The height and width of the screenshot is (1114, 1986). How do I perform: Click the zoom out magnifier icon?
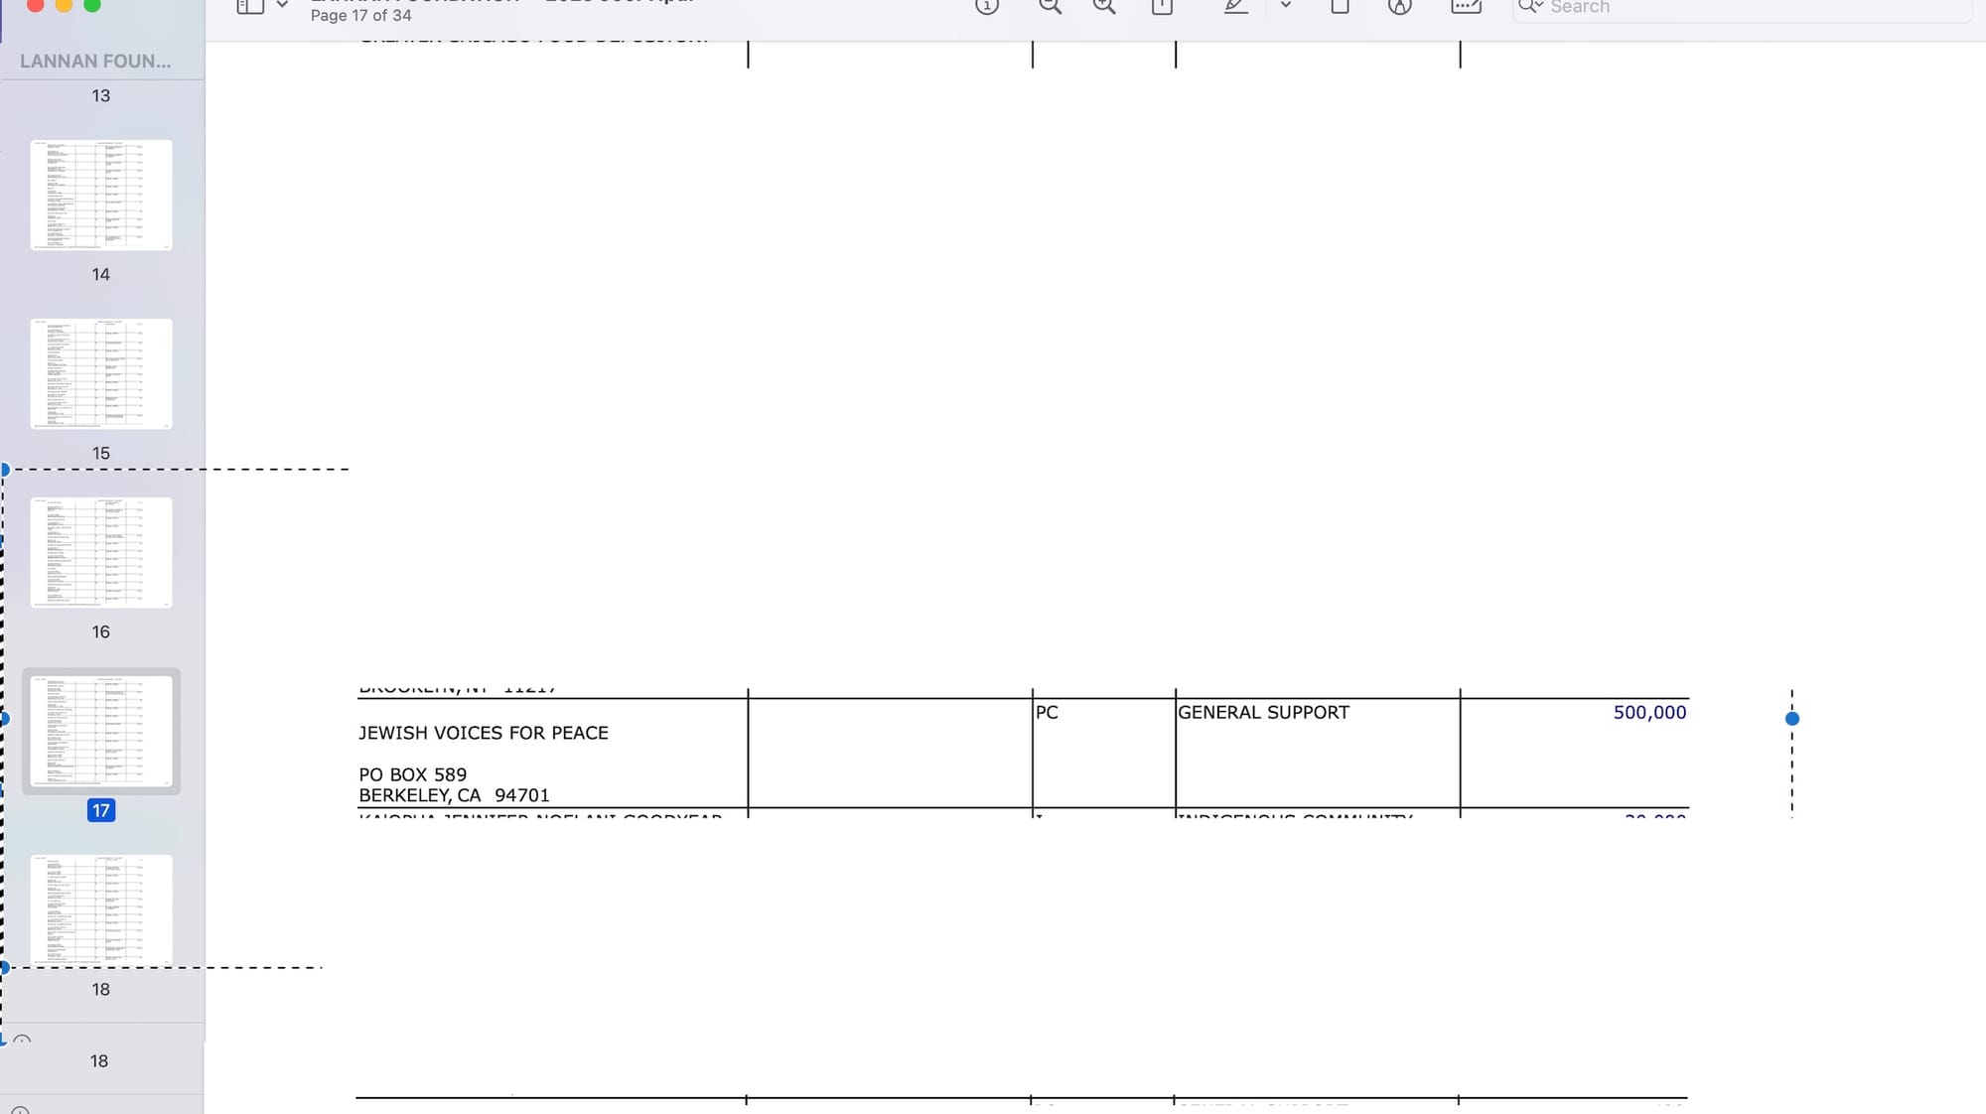[x=1050, y=6]
